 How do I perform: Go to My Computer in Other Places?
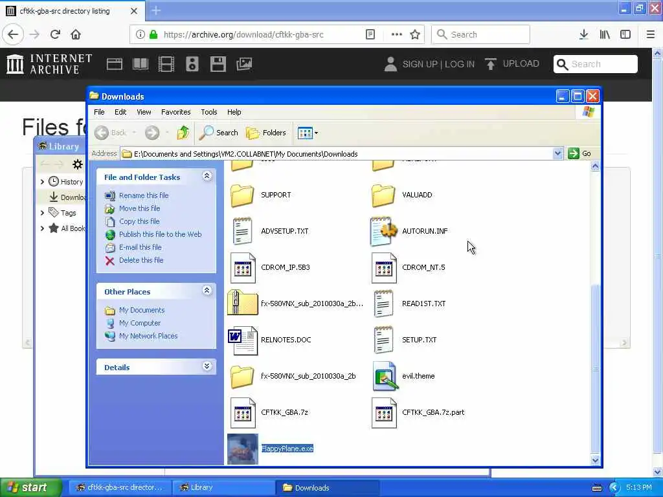click(140, 323)
